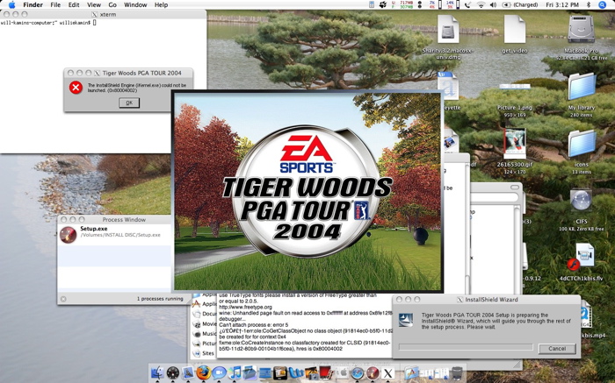Click OK in the InstallShield Engine error dialog

click(129, 103)
